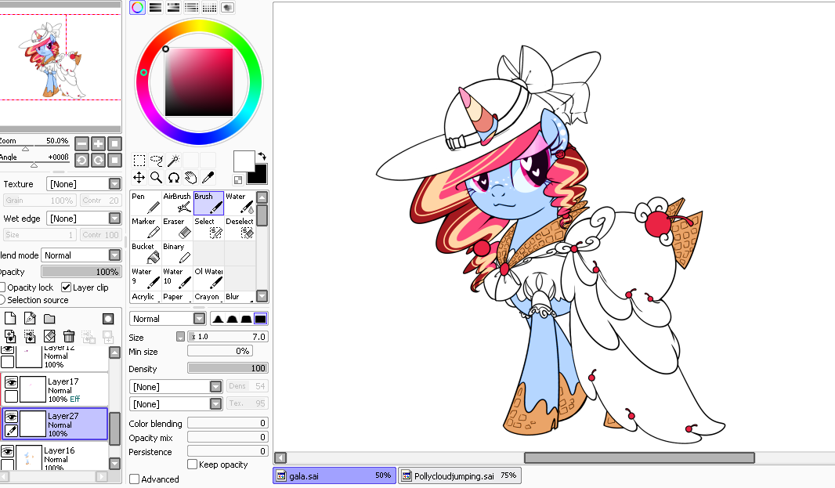Open the RGB slider panel icon
835x488 pixels.
pyautogui.click(x=156, y=8)
